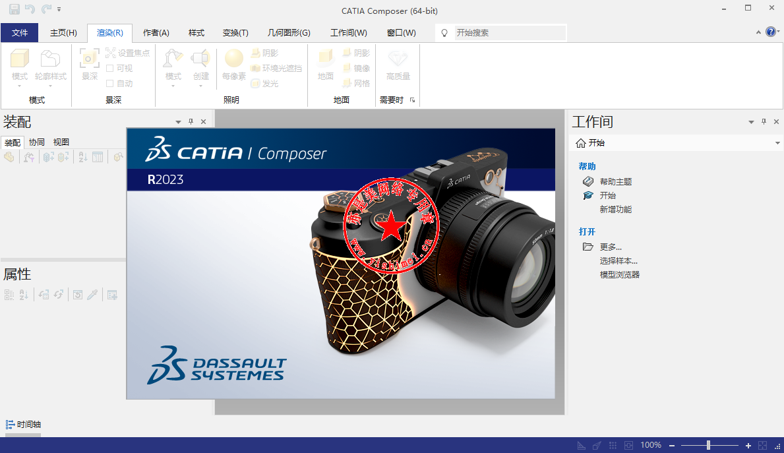Switch to the 几何图形(G) ribbon tab

point(289,33)
